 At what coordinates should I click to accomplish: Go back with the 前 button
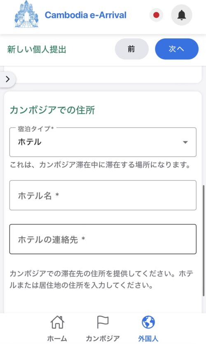pos(131,49)
